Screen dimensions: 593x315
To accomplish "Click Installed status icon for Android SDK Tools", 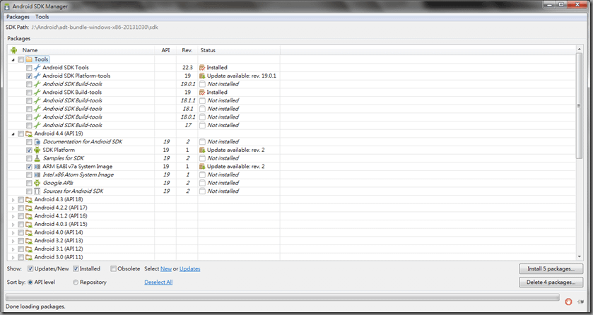I will click(202, 68).
